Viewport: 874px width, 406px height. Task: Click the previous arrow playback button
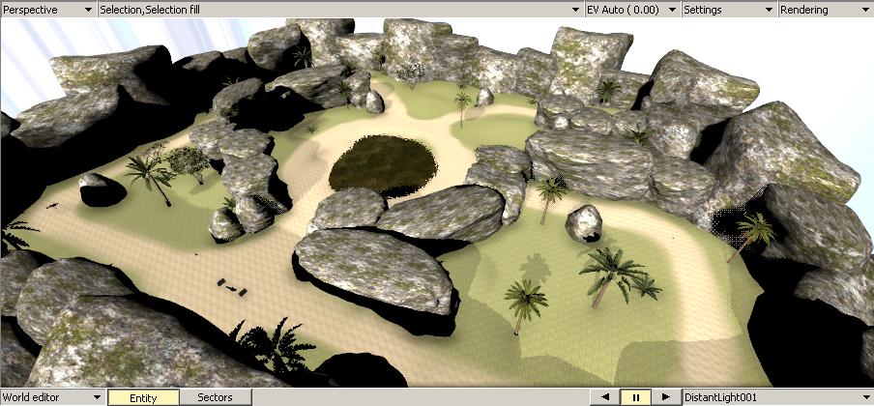pos(605,397)
